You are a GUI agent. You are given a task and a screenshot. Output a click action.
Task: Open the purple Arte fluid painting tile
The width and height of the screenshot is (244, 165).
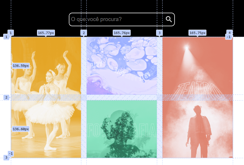[122, 66]
